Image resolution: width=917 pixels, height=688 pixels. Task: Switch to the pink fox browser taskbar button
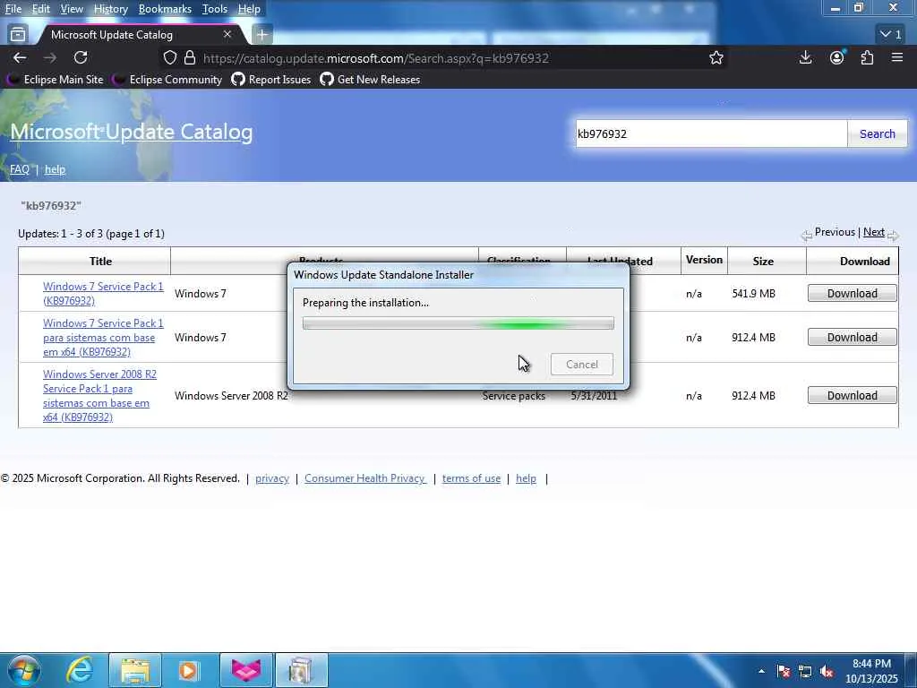[246, 670]
